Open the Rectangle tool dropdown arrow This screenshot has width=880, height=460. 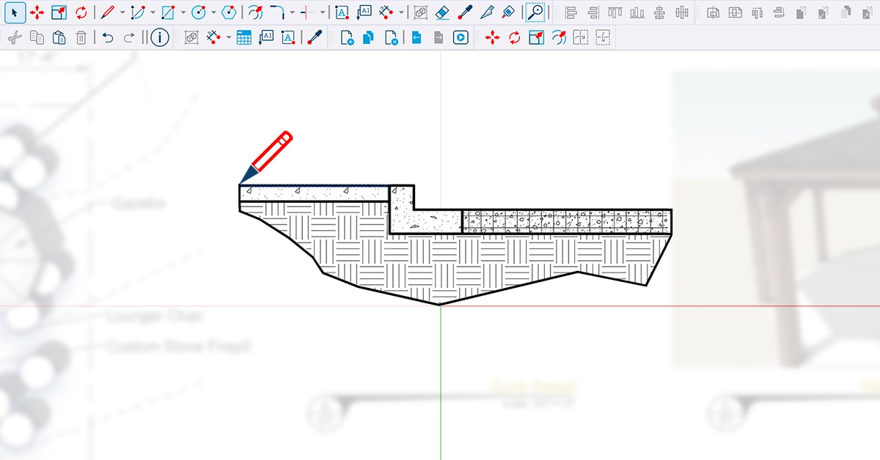coord(183,12)
